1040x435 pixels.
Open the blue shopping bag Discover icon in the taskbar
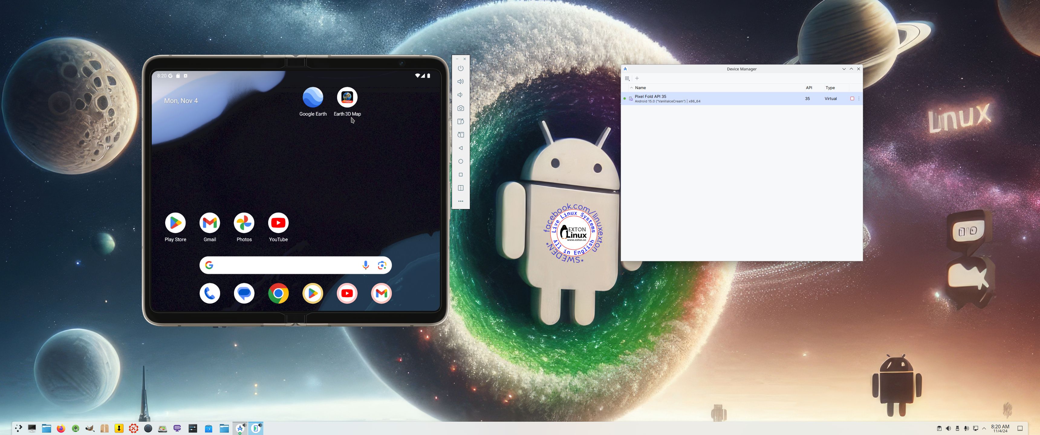tap(208, 428)
